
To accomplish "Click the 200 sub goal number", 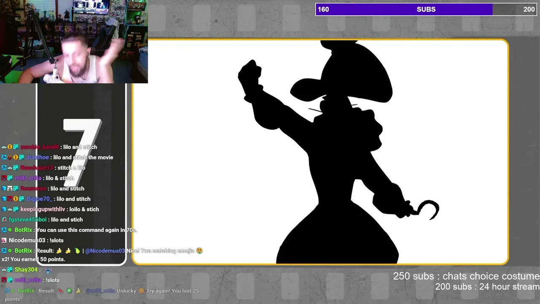I will [x=529, y=9].
